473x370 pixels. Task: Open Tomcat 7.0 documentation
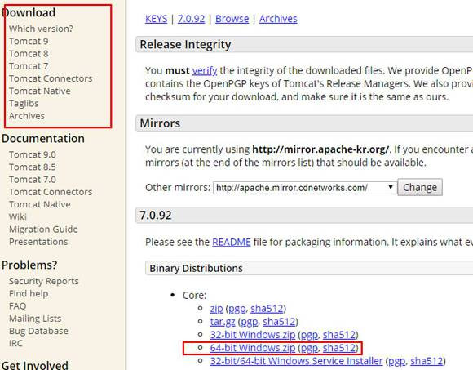[33, 180]
